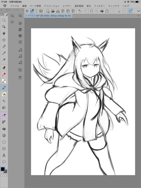Select the Move layer tool
The width and height of the screenshot is (141, 188).
click(4, 40)
